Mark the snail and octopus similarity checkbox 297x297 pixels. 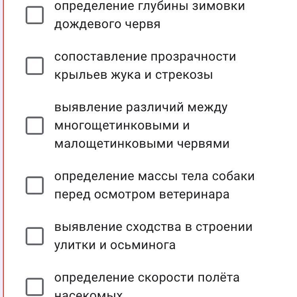coord(35,236)
